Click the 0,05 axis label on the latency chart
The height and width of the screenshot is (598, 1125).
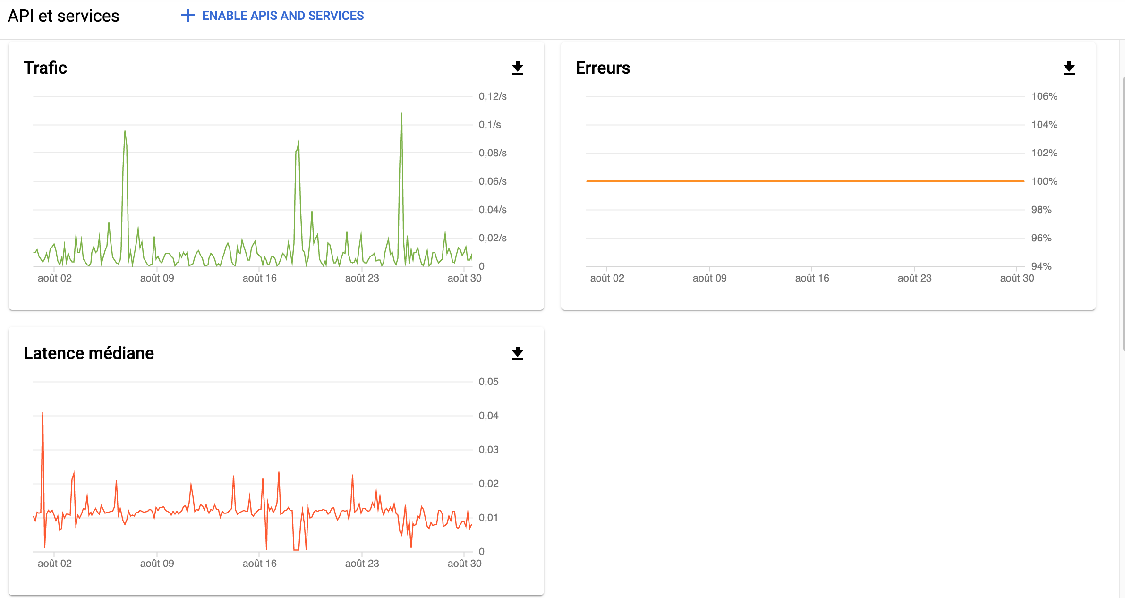coord(489,381)
